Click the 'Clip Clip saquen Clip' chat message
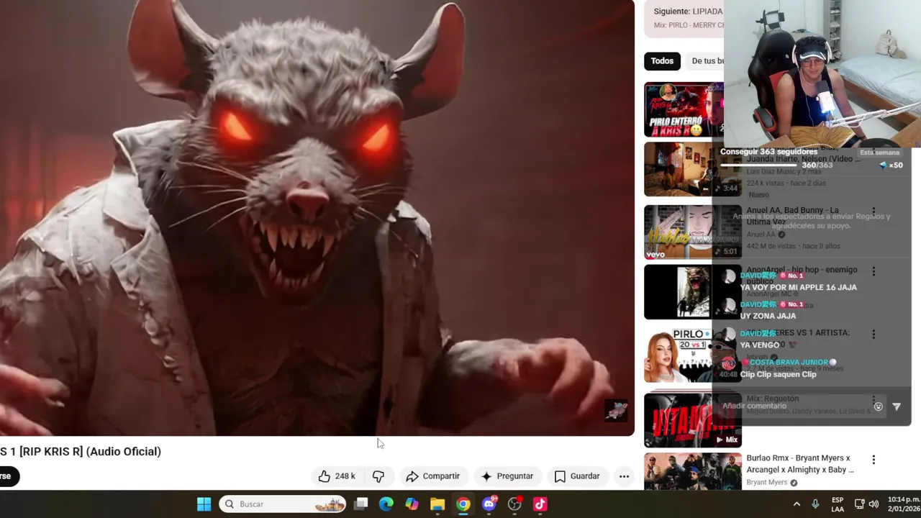 [778, 374]
